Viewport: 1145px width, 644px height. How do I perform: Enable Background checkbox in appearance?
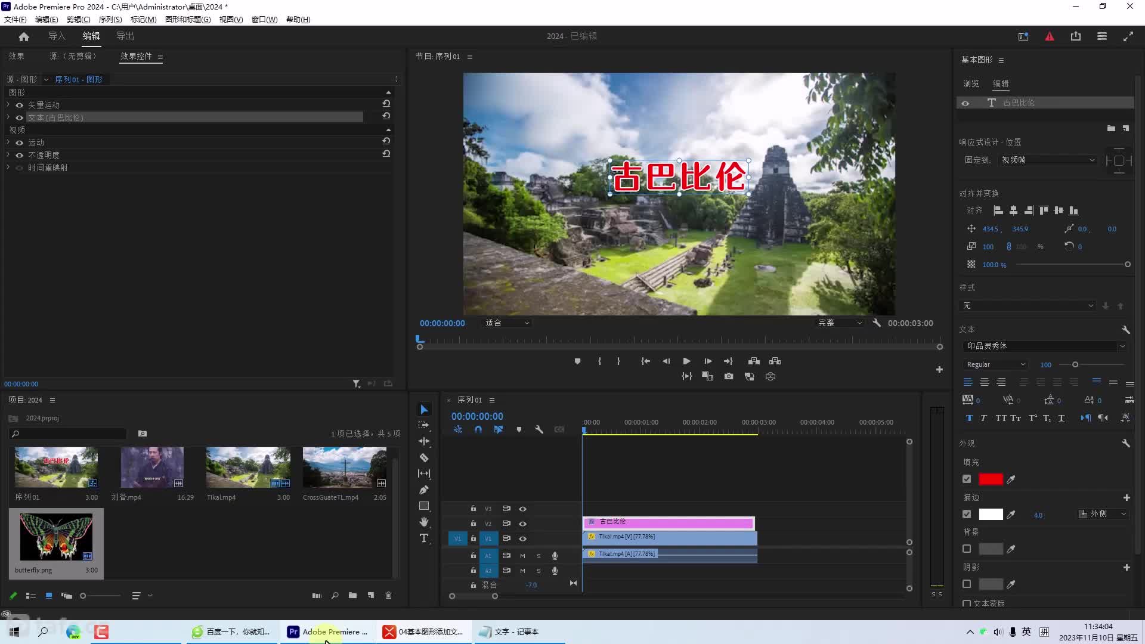pos(967,549)
